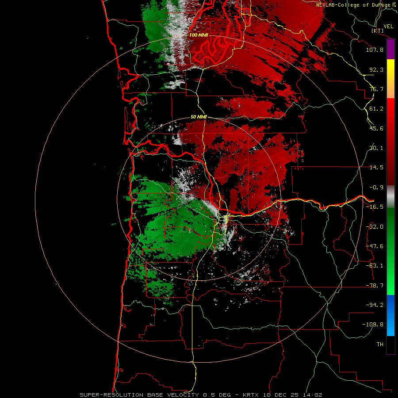Pick the blue band on velocity color bar
This screenshot has height=398, width=398.
pos(390,315)
